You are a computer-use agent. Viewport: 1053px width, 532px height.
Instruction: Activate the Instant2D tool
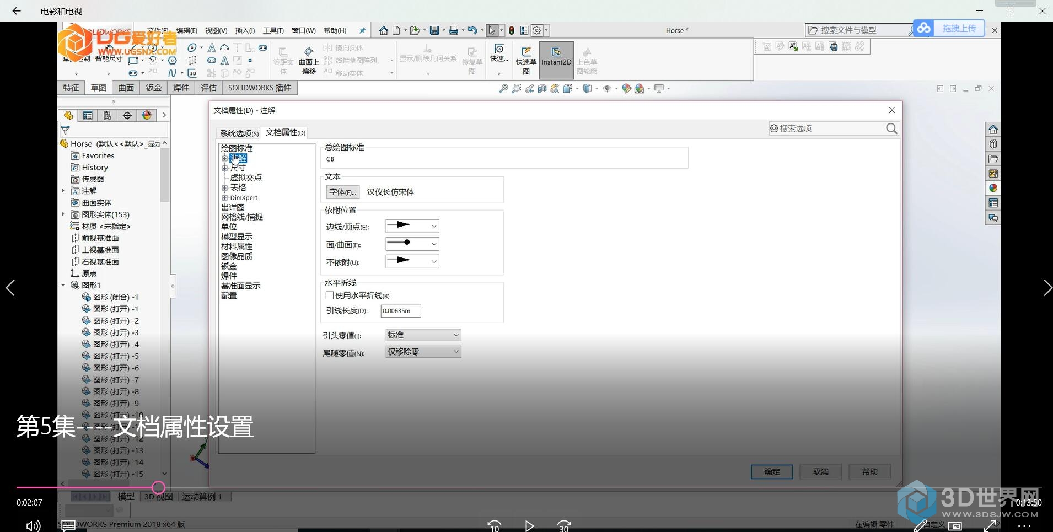point(556,60)
